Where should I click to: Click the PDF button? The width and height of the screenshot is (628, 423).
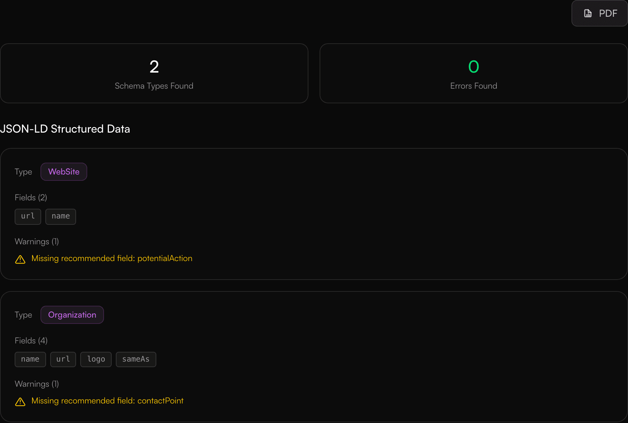point(599,13)
